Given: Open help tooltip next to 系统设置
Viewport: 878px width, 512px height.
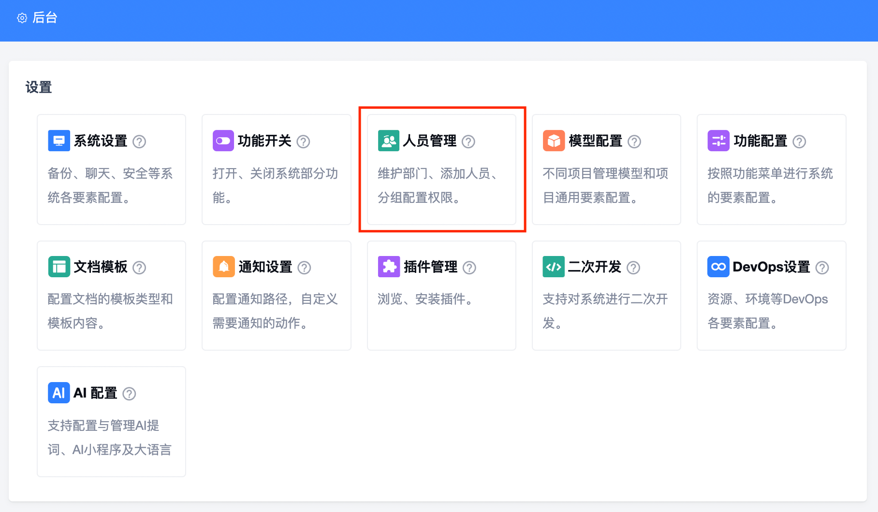Looking at the screenshot, I should tap(139, 142).
